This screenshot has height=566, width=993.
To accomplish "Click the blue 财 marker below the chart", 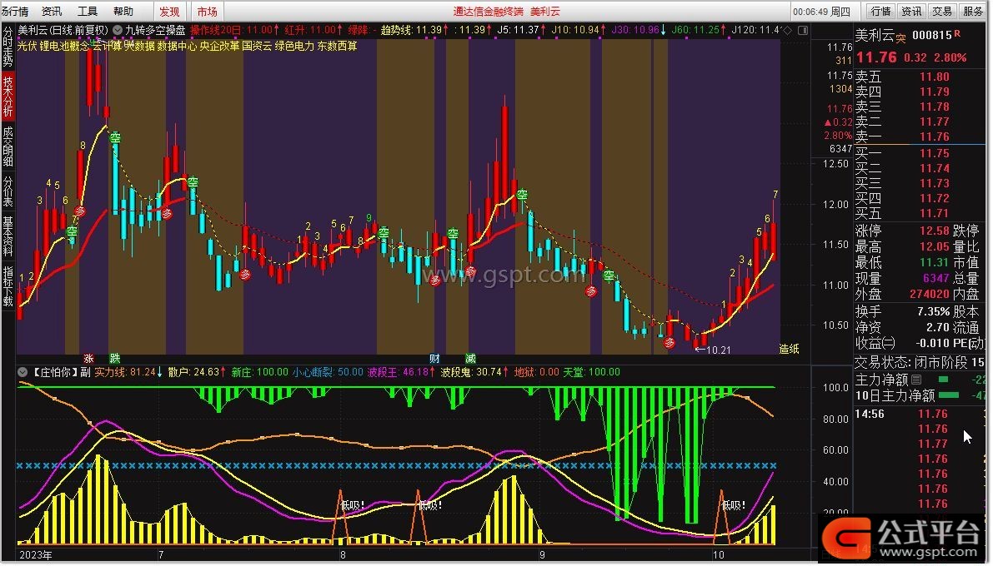I will [434, 360].
